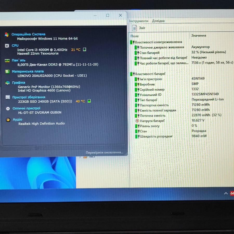Screen dimensions: 234x234
Task: Click the Напруга батареї voltage icon
Action: click(x=137, y=121)
